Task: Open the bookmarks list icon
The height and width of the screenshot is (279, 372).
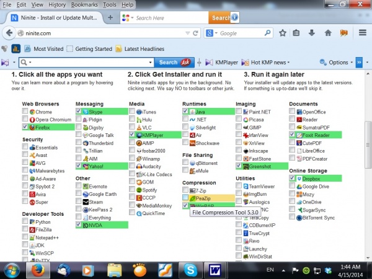Action: pos(296,33)
